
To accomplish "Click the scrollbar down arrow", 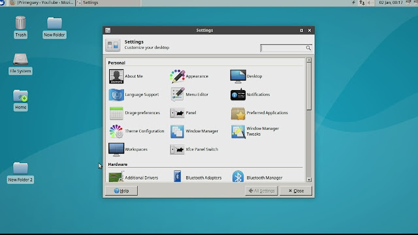I will pyautogui.click(x=309, y=180).
